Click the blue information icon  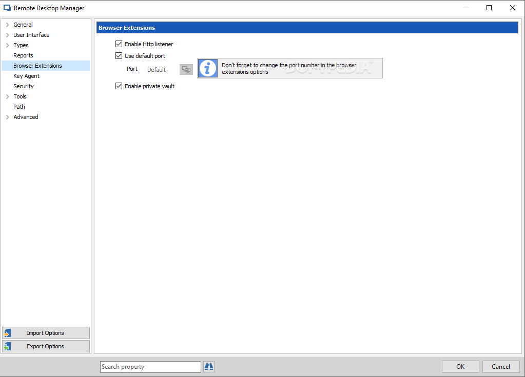(x=208, y=68)
